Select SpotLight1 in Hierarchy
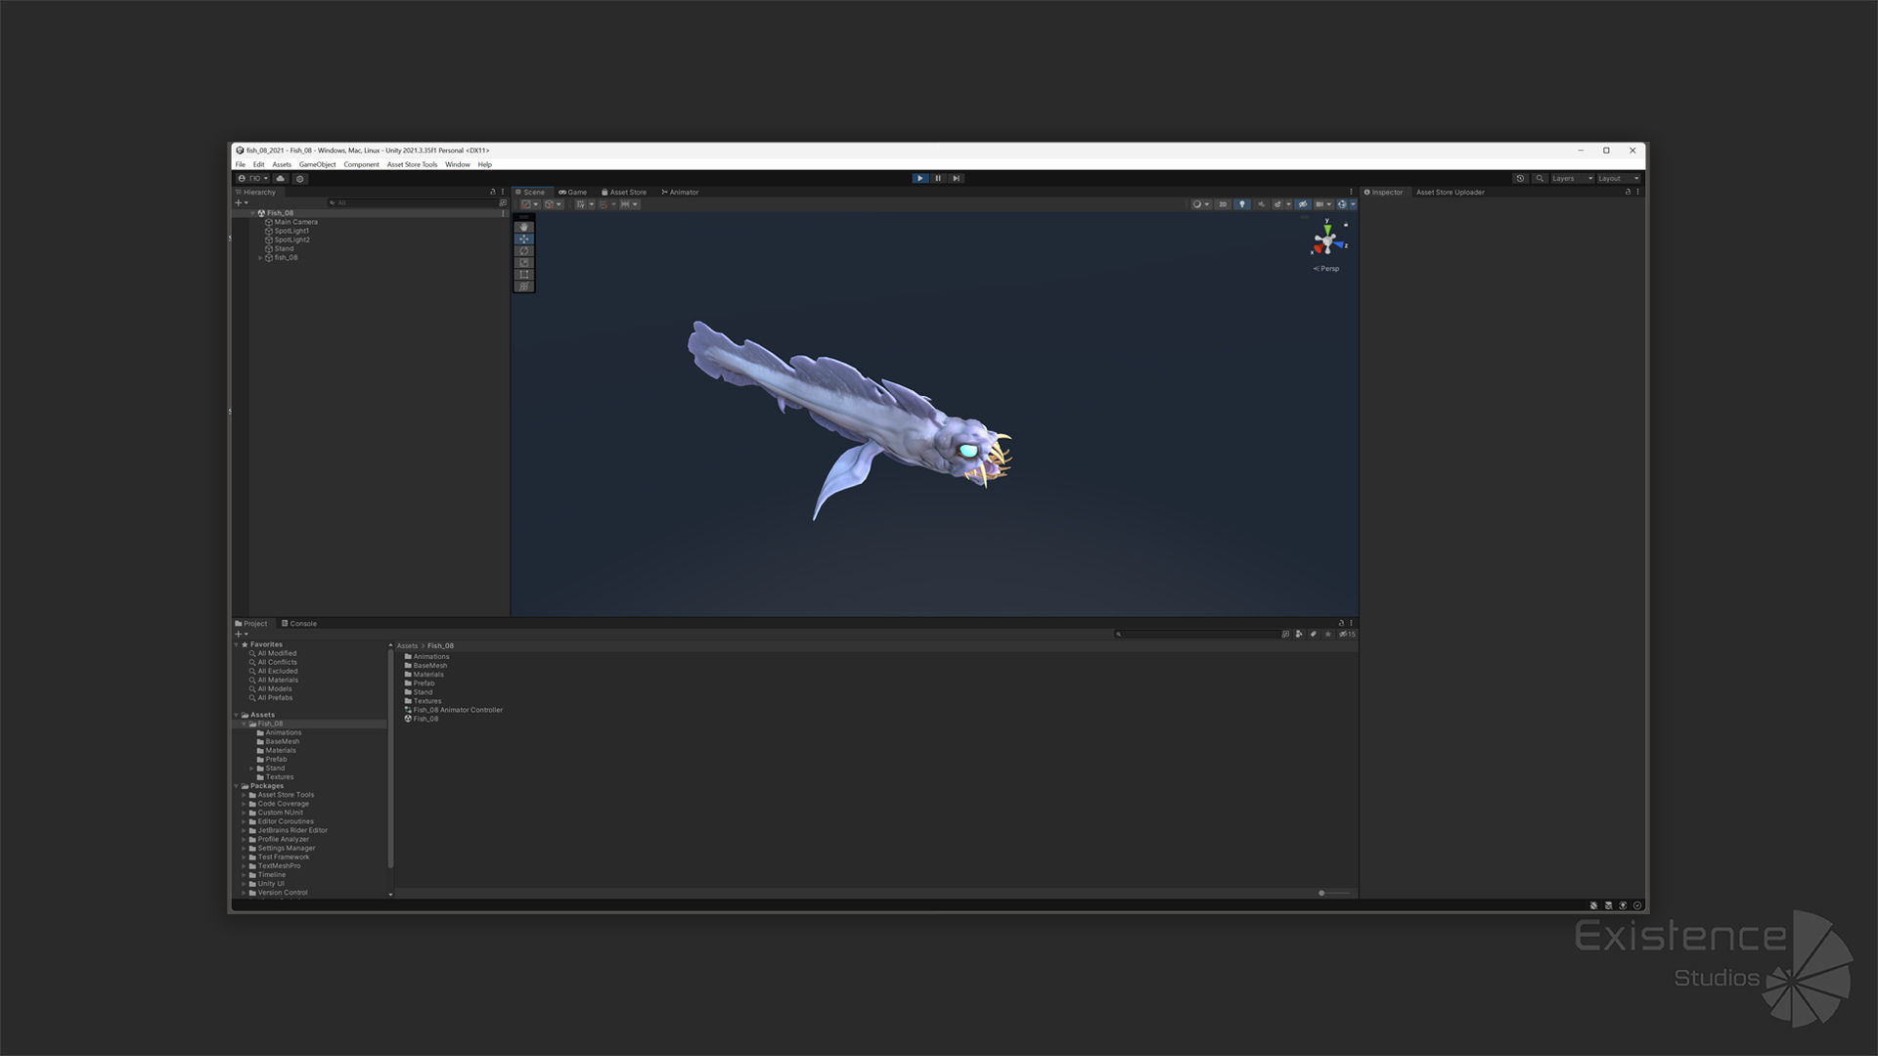 click(291, 231)
